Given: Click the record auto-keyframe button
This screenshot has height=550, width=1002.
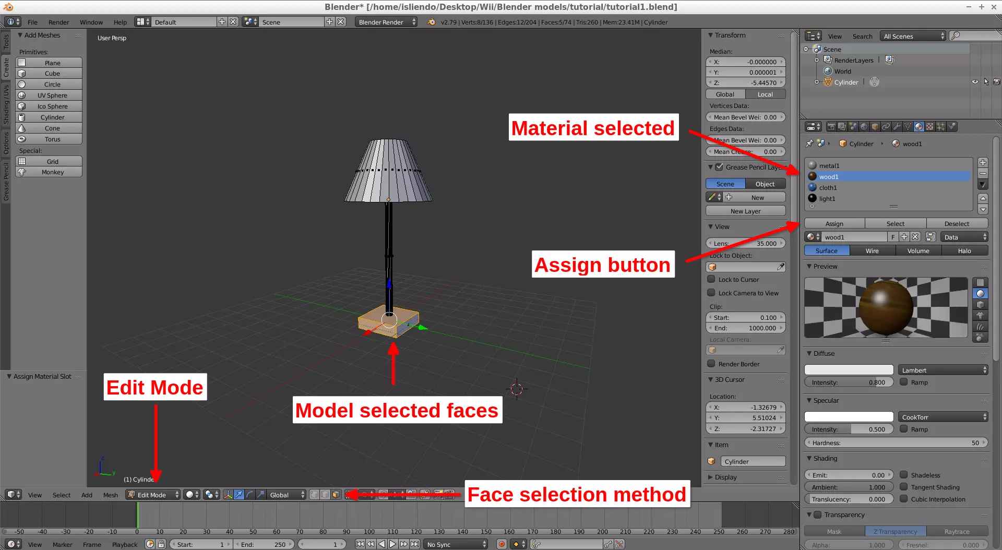Looking at the screenshot, I should point(502,544).
